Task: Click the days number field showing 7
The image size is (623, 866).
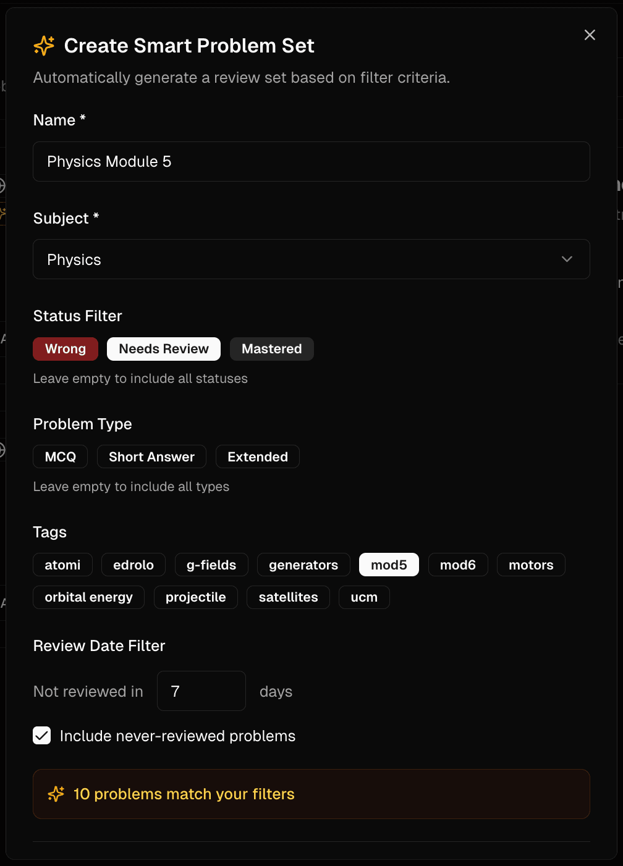Action: tap(201, 691)
